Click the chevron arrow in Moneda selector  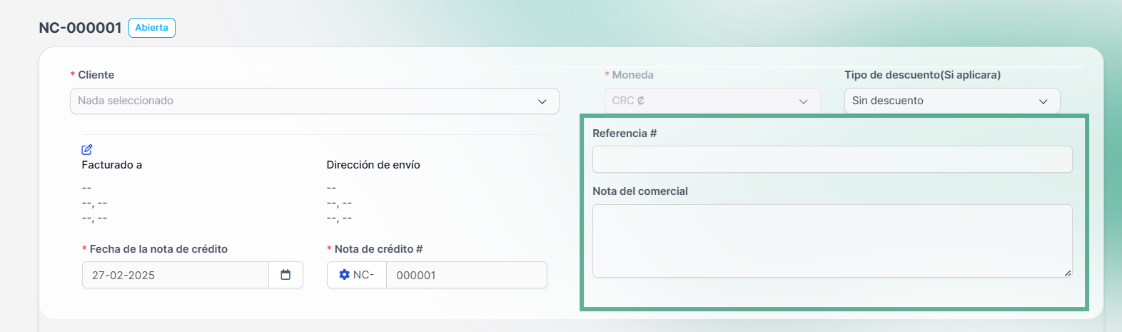804,101
